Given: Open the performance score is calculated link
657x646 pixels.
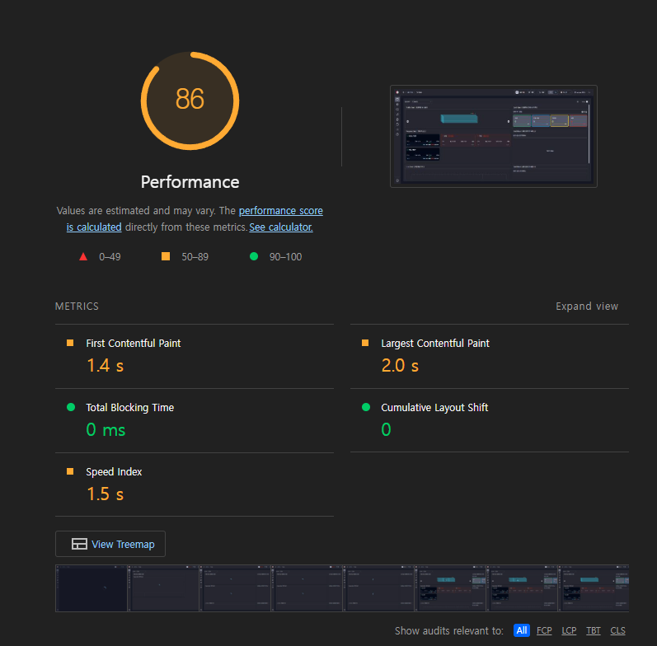Looking at the screenshot, I should 280,211.
